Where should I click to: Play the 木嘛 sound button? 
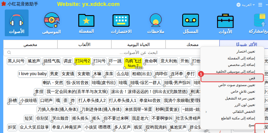click(97, 74)
